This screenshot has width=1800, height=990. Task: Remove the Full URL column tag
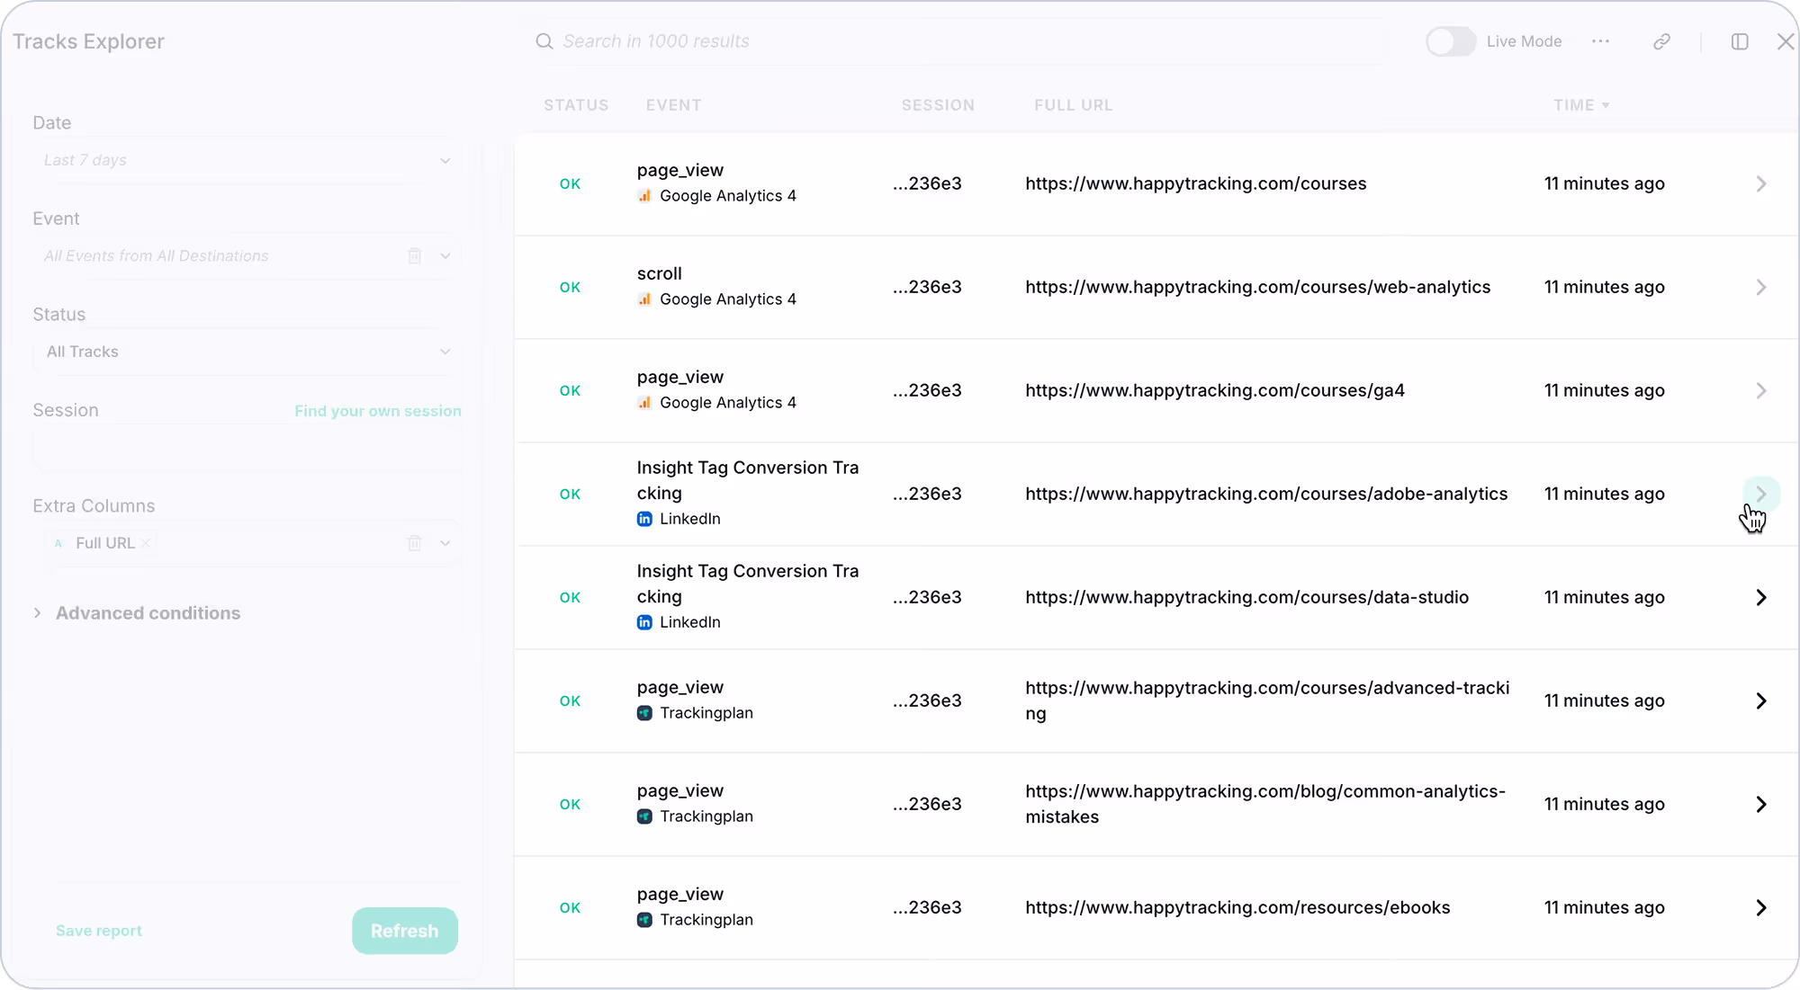[x=146, y=542]
